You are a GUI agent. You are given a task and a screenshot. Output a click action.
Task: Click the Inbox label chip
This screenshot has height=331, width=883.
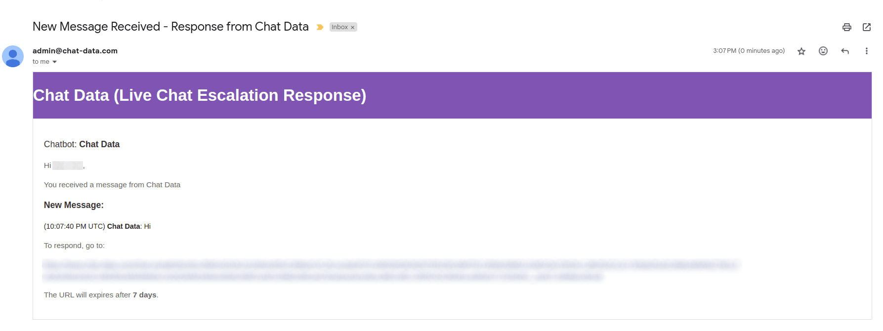point(339,27)
